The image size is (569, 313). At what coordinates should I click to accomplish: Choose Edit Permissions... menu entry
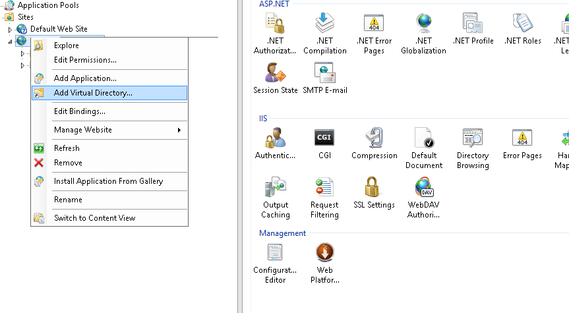109,60
